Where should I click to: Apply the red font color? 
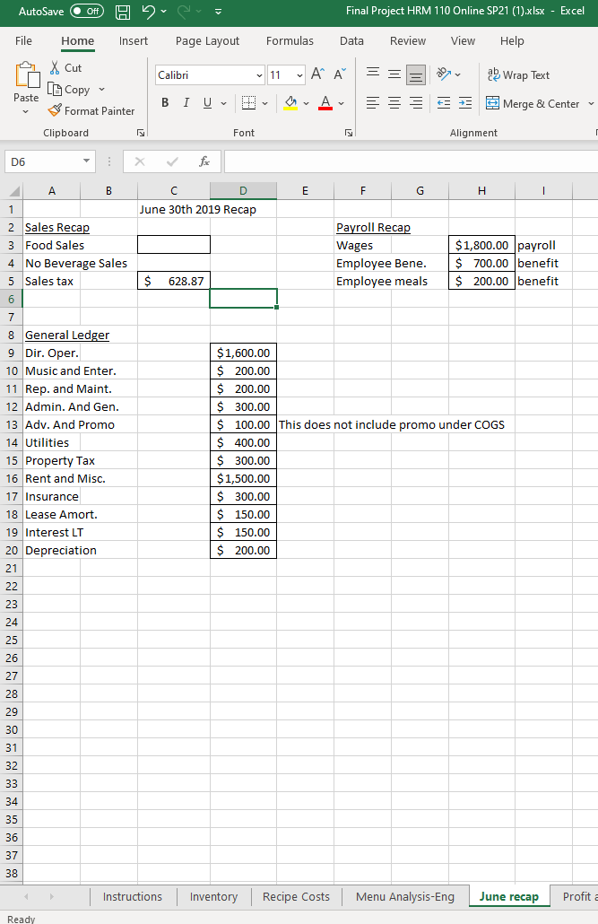[325, 103]
